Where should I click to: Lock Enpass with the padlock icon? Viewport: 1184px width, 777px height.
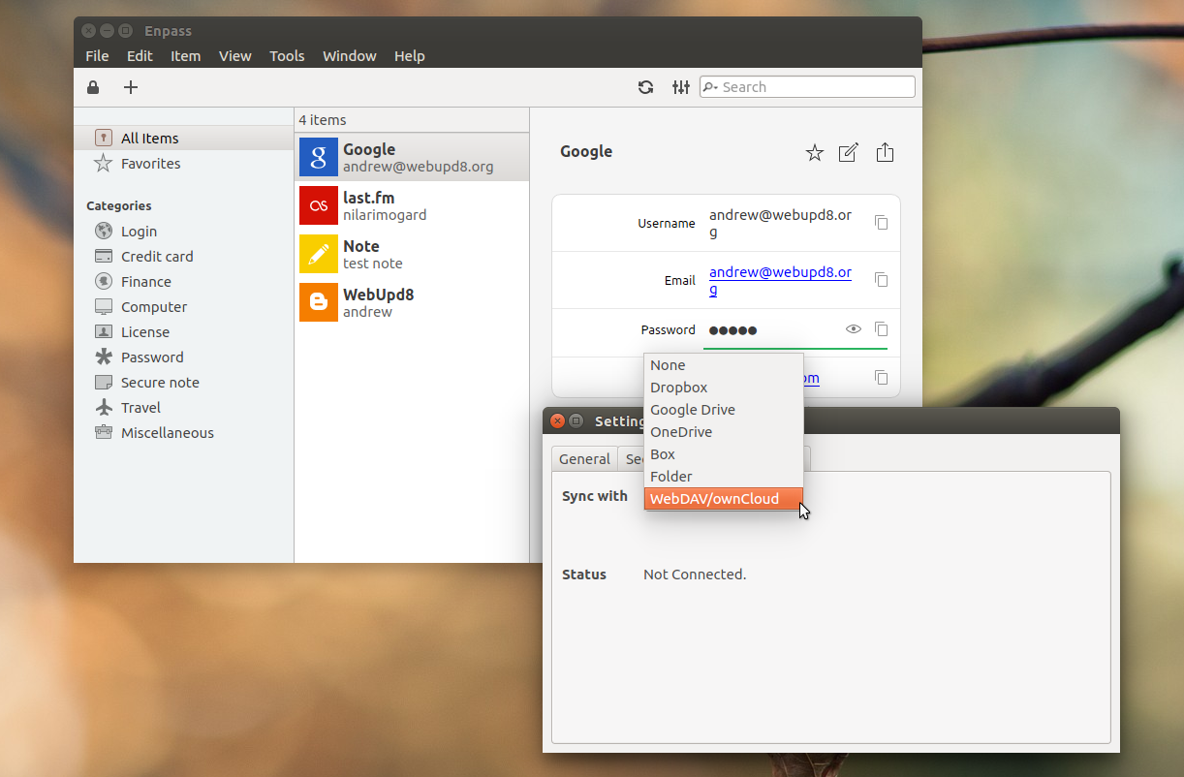[93, 87]
